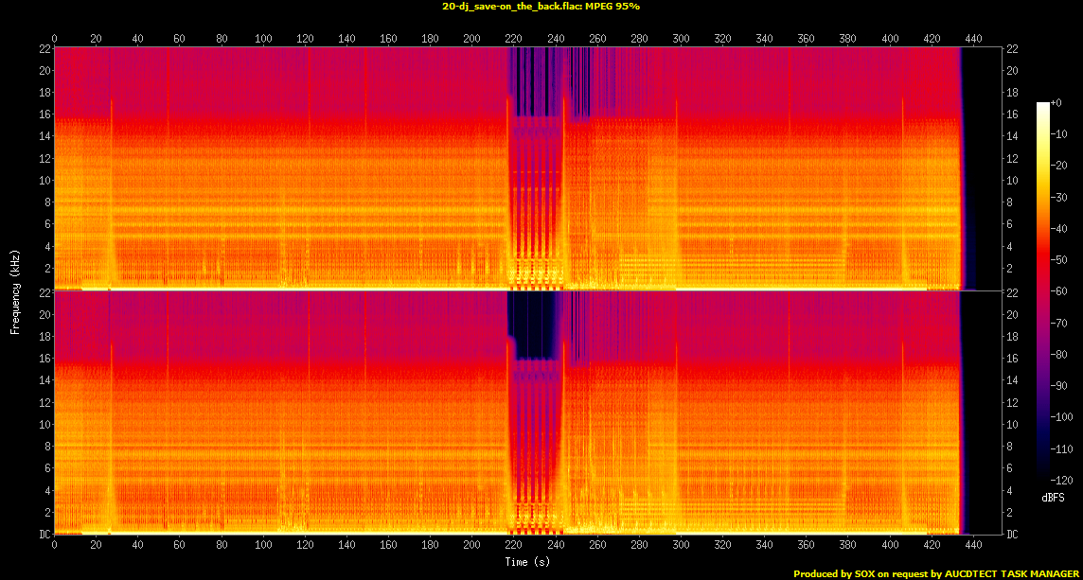This screenshot has height=580, width=1083.
Task: Click the "-80" color scale label
Action: [x=1058, y=355]
